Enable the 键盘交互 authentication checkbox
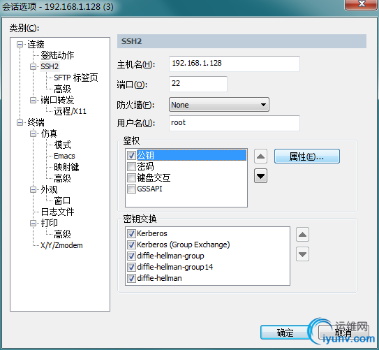379x350 pixels. [x=131, y=177]
